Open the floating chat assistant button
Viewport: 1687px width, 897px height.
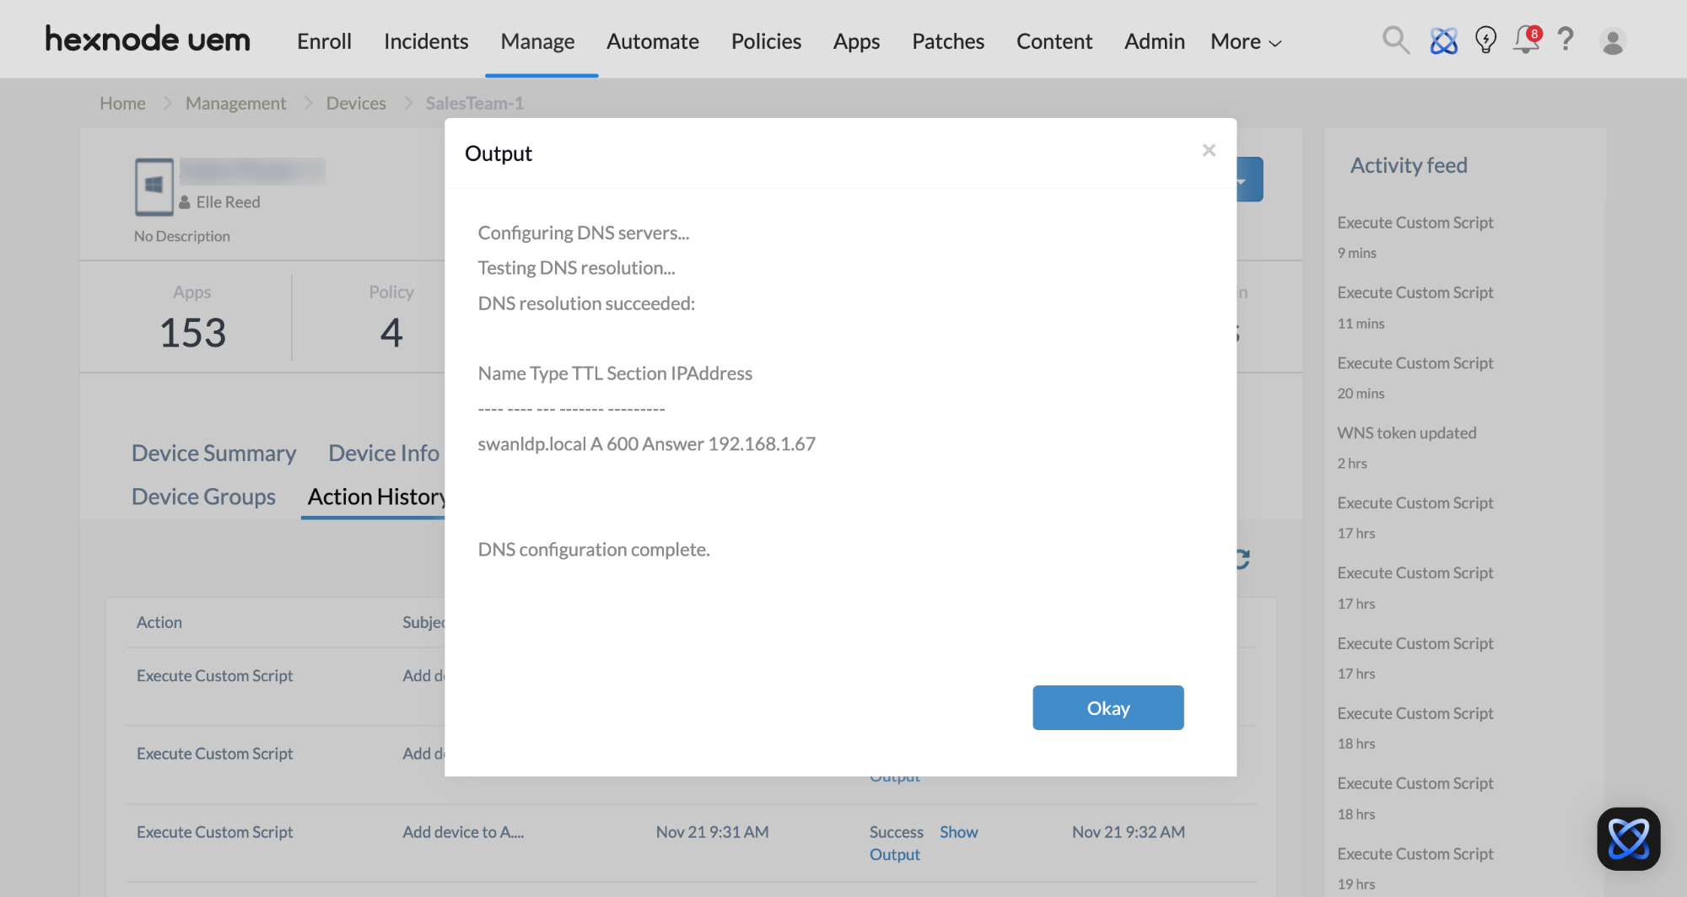coord(1628,839)
